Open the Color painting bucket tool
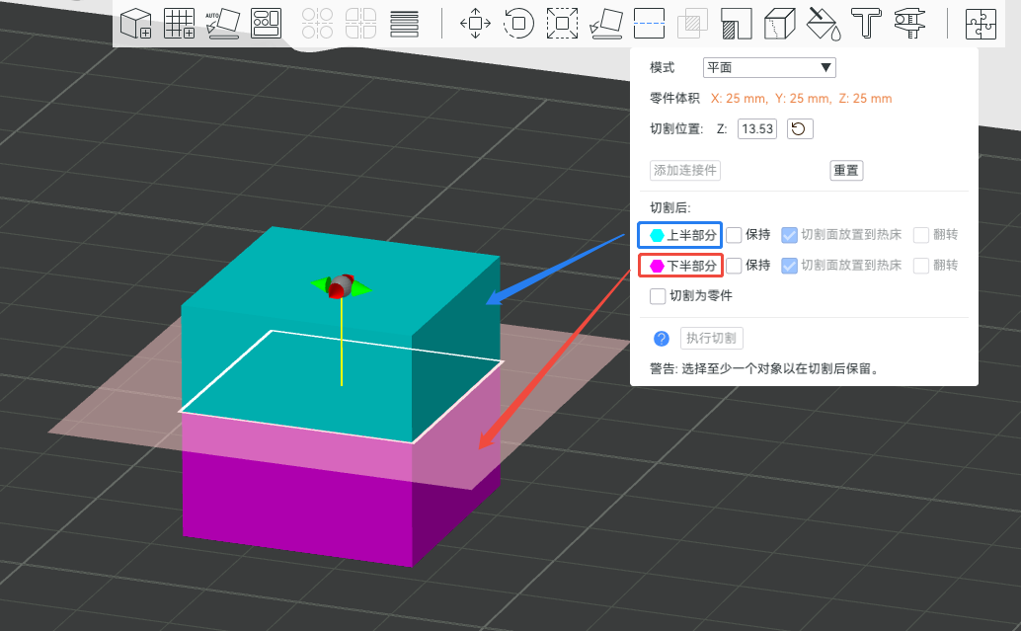This screenshot has width=1021, height=631. (824, 24)
